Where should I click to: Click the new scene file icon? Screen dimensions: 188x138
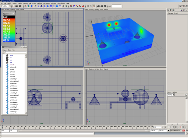pyautogui.click(x=13, y=6)
